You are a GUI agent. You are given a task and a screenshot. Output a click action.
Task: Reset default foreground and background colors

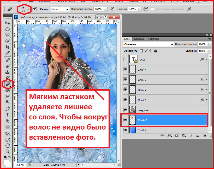[5, 157]
